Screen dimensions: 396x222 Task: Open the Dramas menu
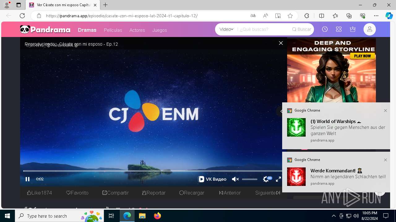coord(87,30)
